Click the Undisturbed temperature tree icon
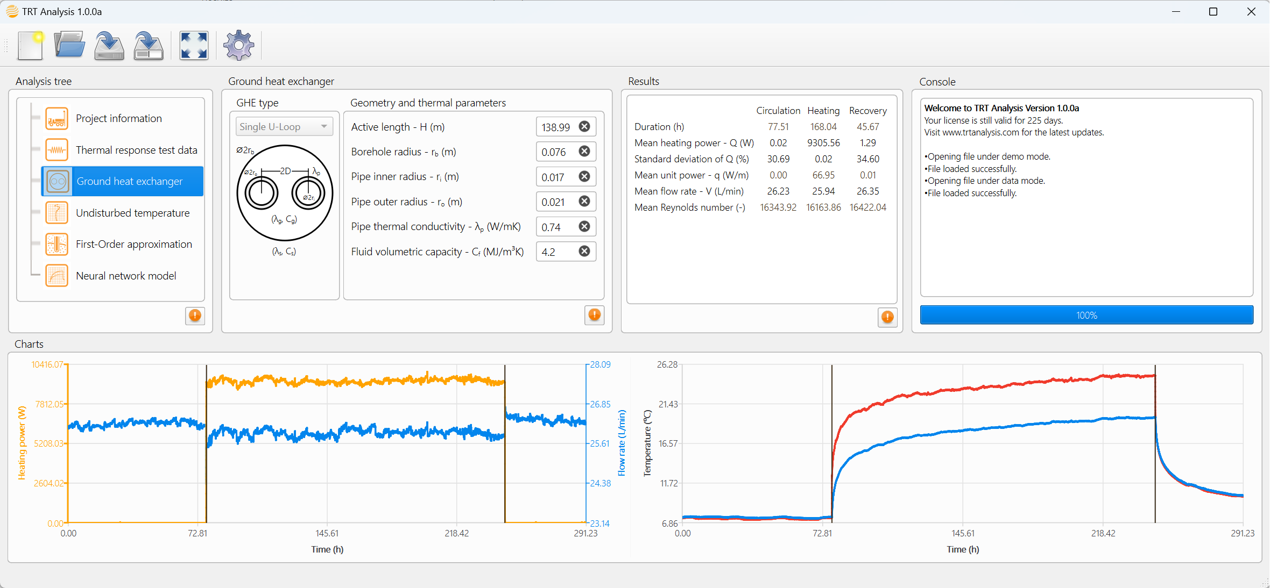This screenshot has height=588, width=1270. 57,213
